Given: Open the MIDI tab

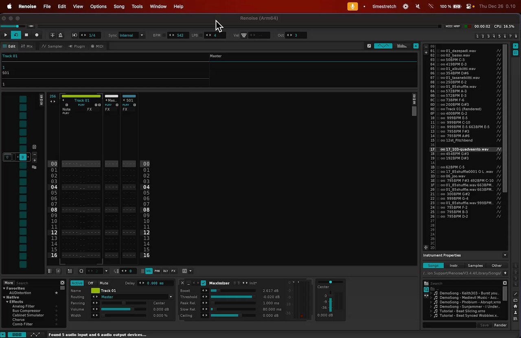Looking at the screenshot, I should 97,46.
